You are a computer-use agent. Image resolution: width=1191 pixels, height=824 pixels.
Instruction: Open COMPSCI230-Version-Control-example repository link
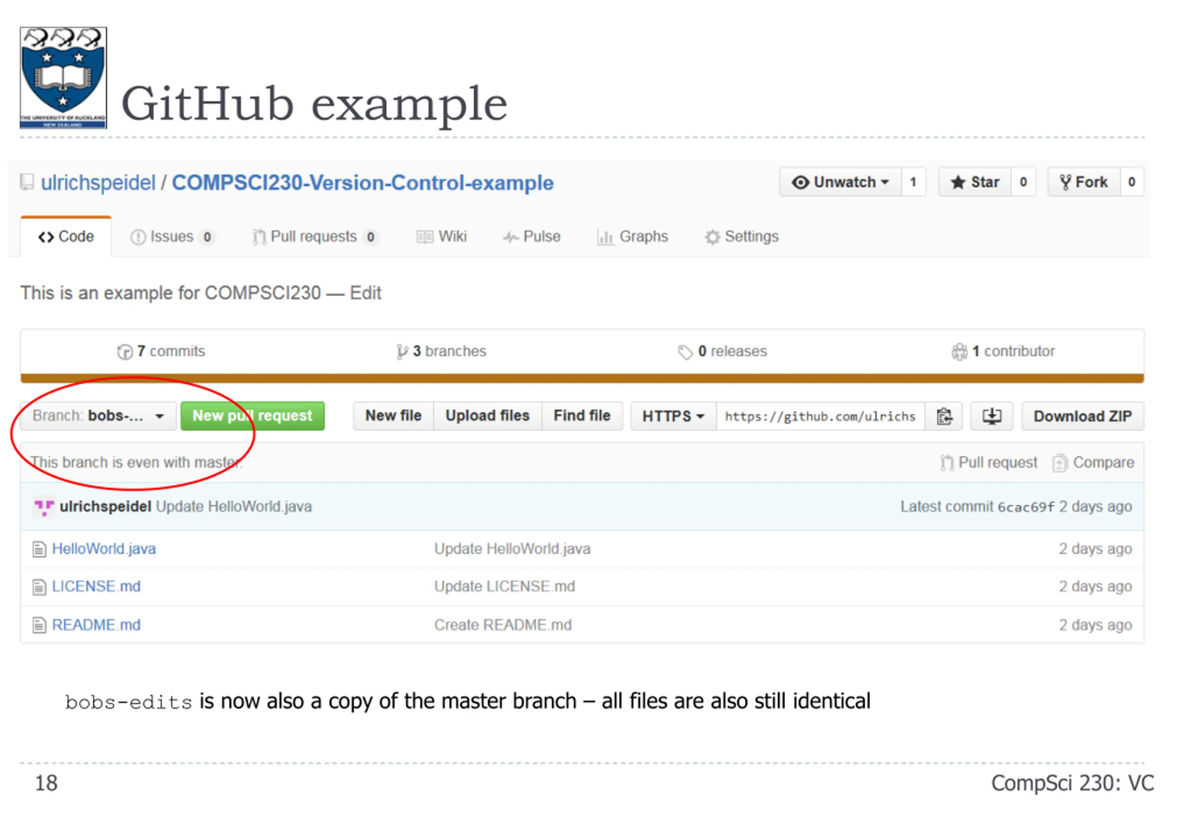click(x=362, y=183)
